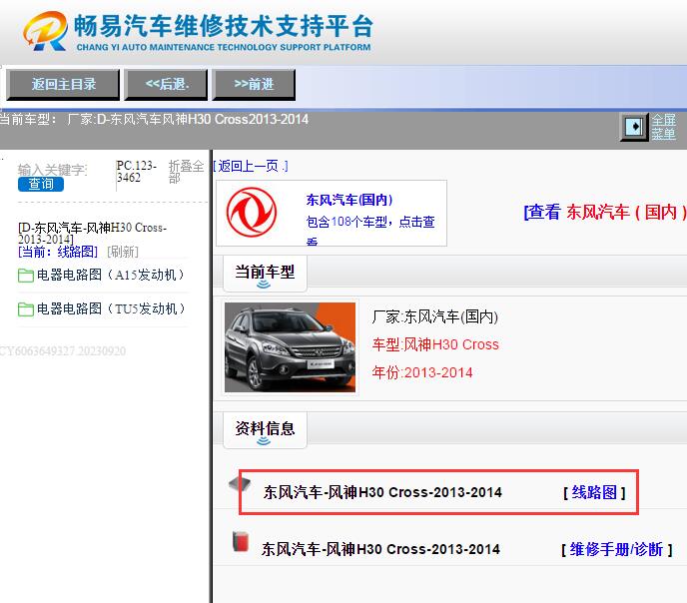Click the 返回上一页 link
This screenshot has height=603, width=687.
click(251, 166)
